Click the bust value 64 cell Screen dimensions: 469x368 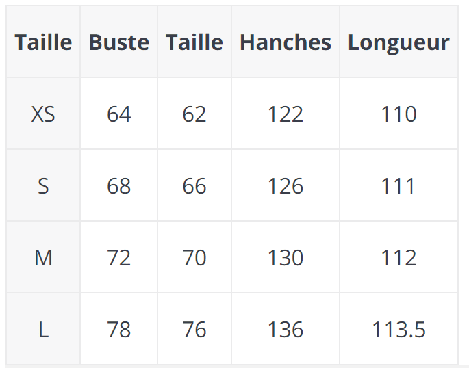click(x=119, y=114)
